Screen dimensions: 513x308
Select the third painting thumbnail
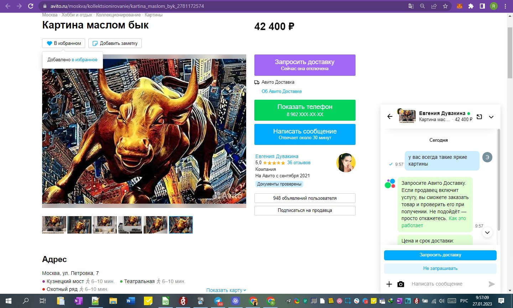105,225
